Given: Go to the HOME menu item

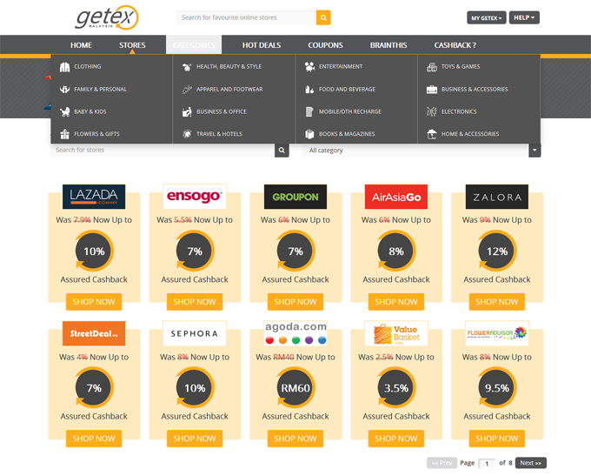Looking at the screenshot, I should [x=81, y=45].
